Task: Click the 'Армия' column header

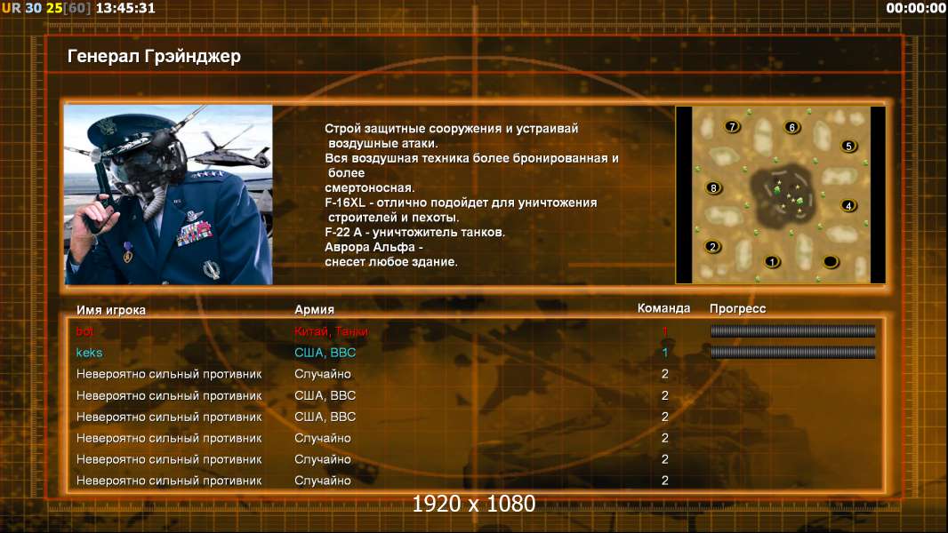Action: tap(315, 309)
